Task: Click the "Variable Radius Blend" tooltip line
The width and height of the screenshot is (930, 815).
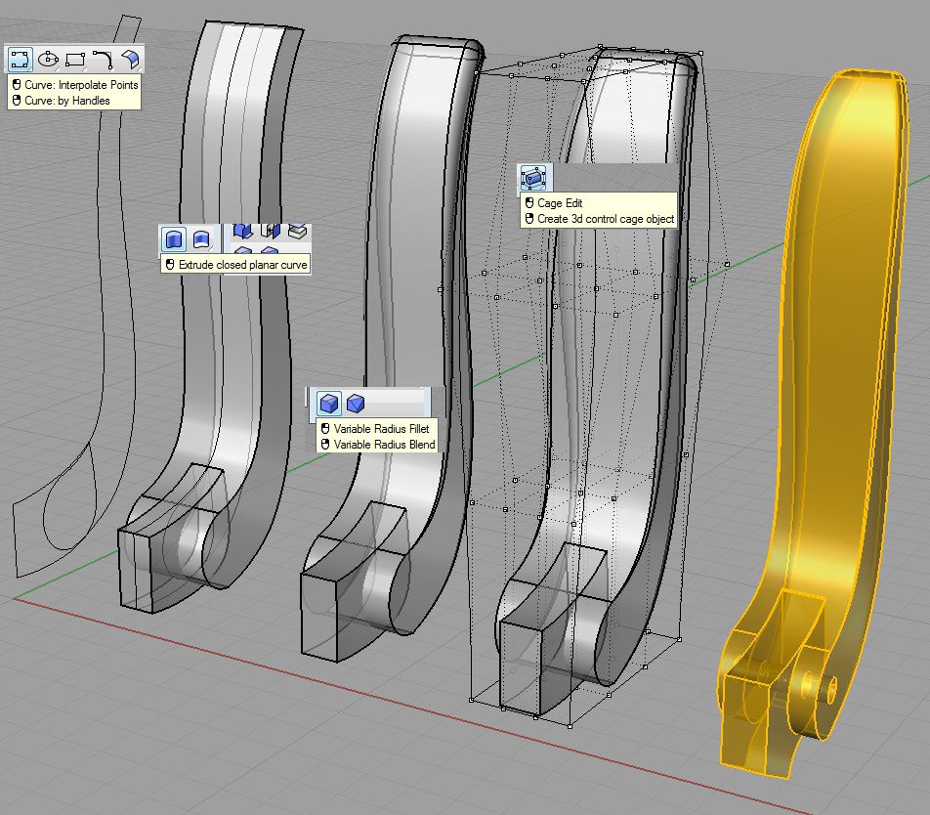Action: (x=384, y=444)
